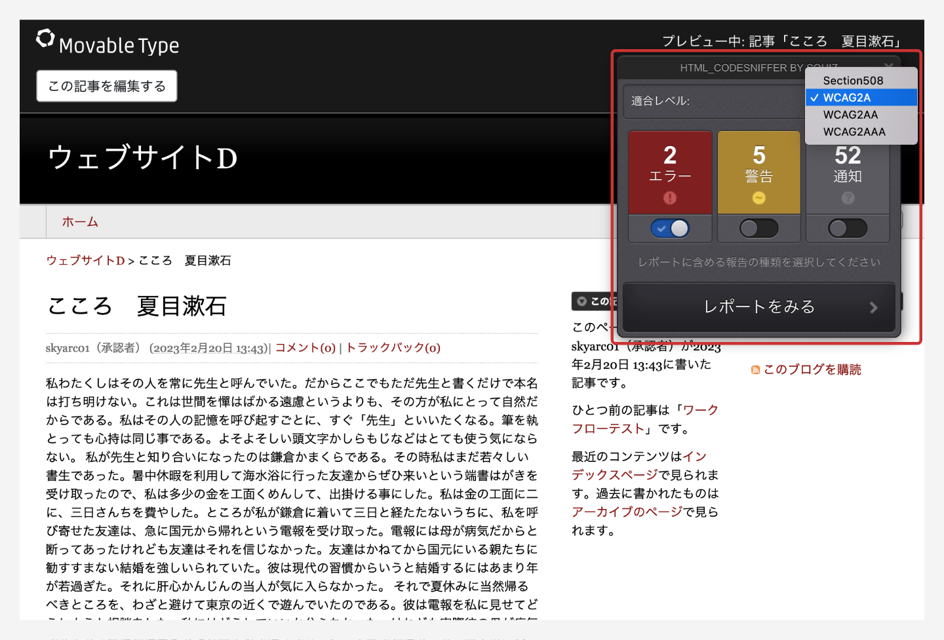Turn on the 通知 toggle switch
Screen dimensions: 944x640
848,229
